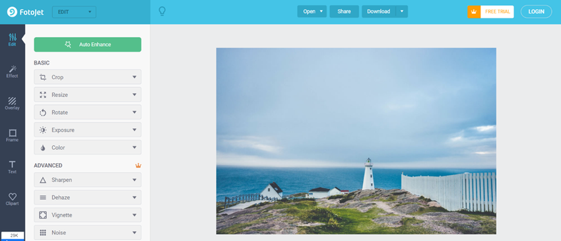Screen dimensions: 561x241
Task: Open the Open menu dropdown
Action: coord(312,11)
